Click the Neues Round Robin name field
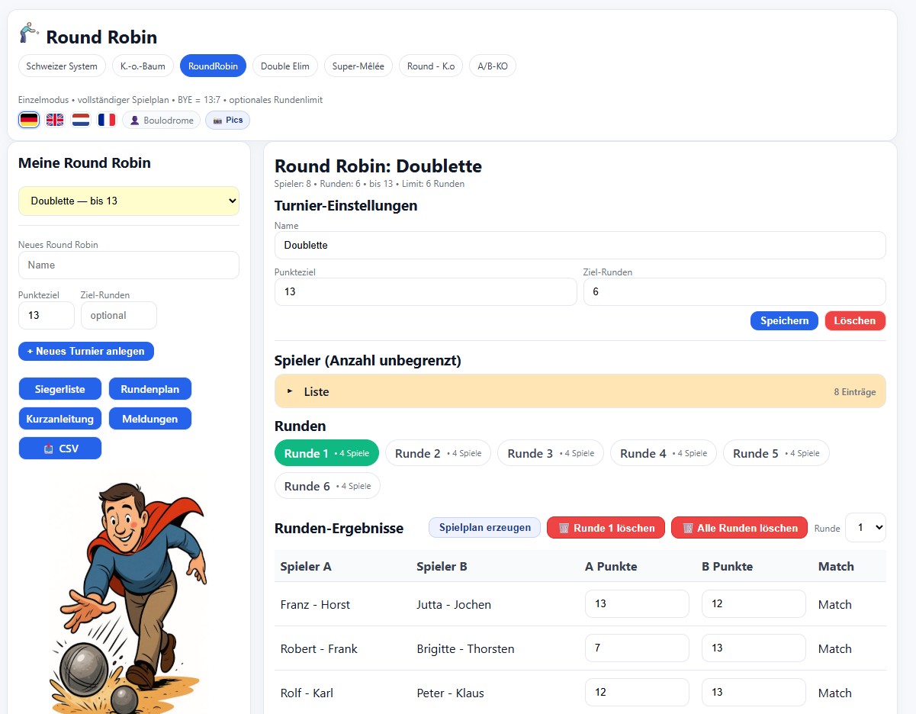The image size is (916, 714). click(x=128, y=265)
